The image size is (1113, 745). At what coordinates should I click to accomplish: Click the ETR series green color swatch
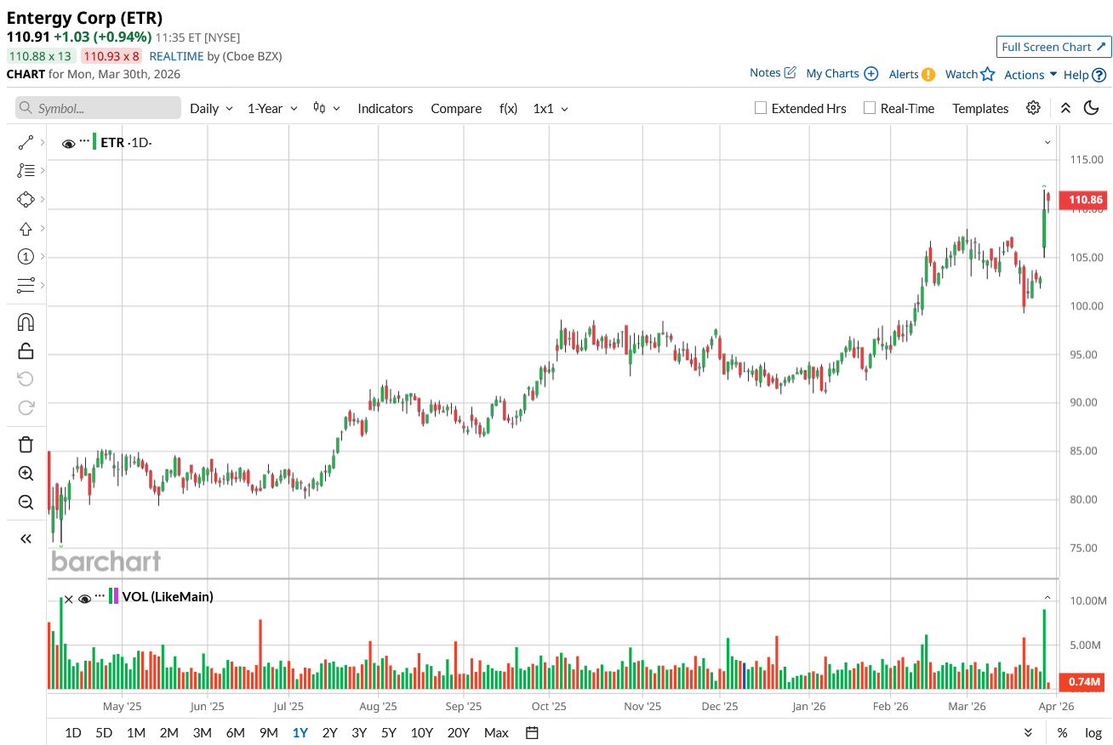pos(95,142)
